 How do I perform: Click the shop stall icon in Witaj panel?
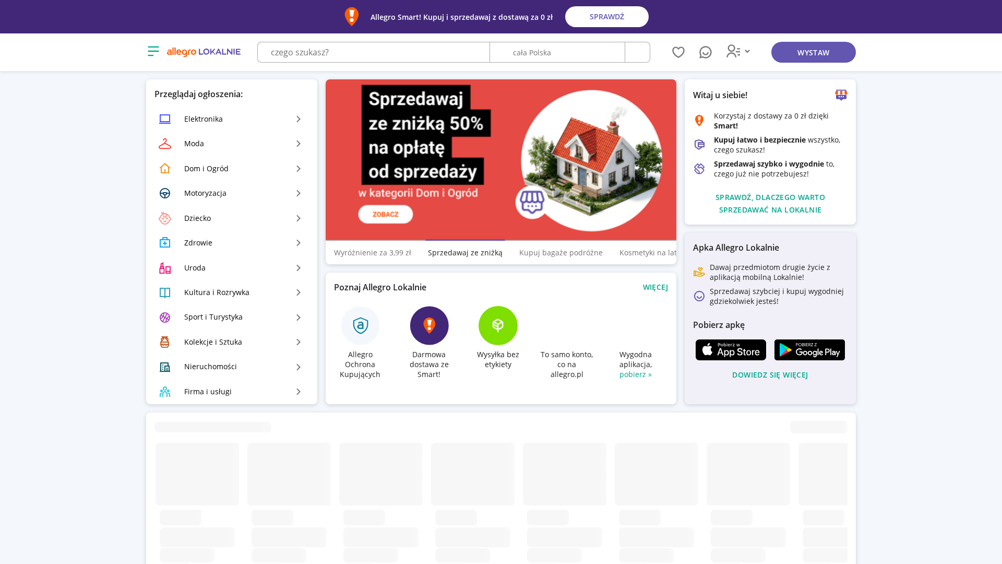(841, 95)
